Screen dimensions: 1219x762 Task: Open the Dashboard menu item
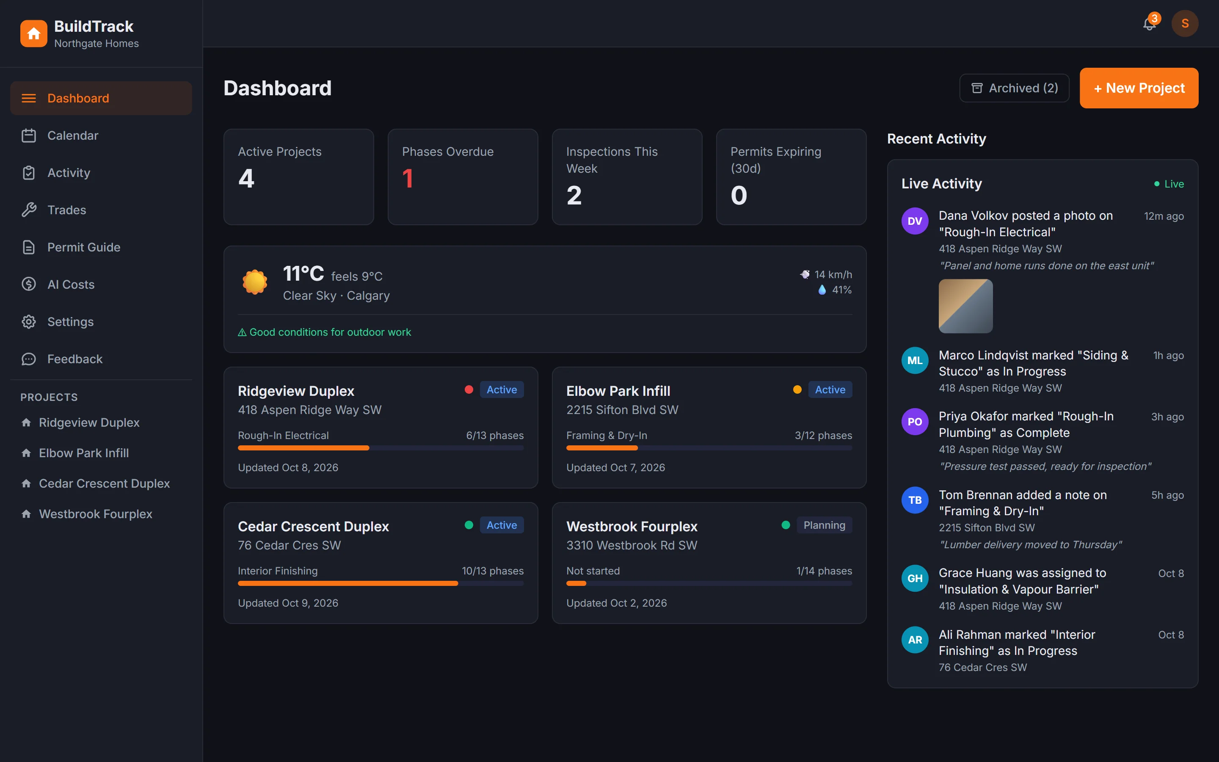(101, 98)
